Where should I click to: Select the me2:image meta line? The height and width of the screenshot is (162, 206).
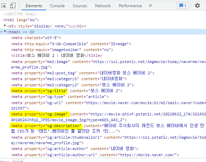108,64
